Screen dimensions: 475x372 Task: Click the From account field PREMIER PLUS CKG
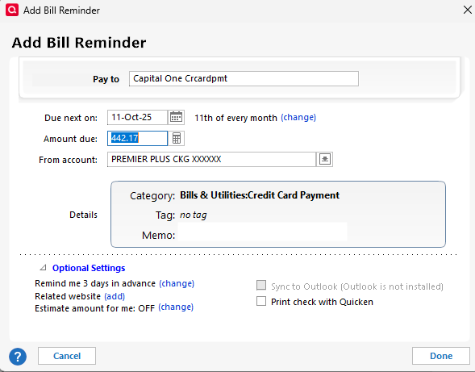[212, 159]
